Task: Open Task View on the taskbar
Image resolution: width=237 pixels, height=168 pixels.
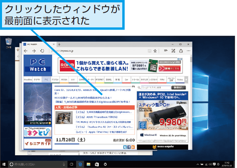Action: coord(71,164)
